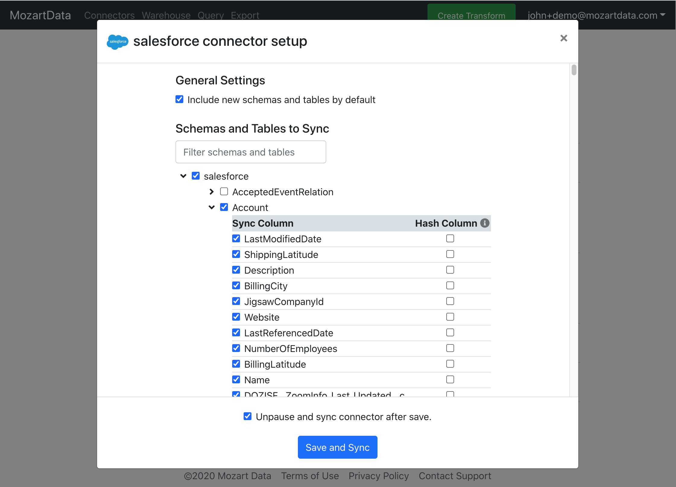Image resolution: width=676 pixels, height=487 pixels.
Task: Expand the AcceptedEventRelation table
Action: coord(211,192)
